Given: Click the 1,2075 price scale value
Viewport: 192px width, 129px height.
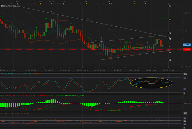Looking at the screenshot, I should click(186, 31).
